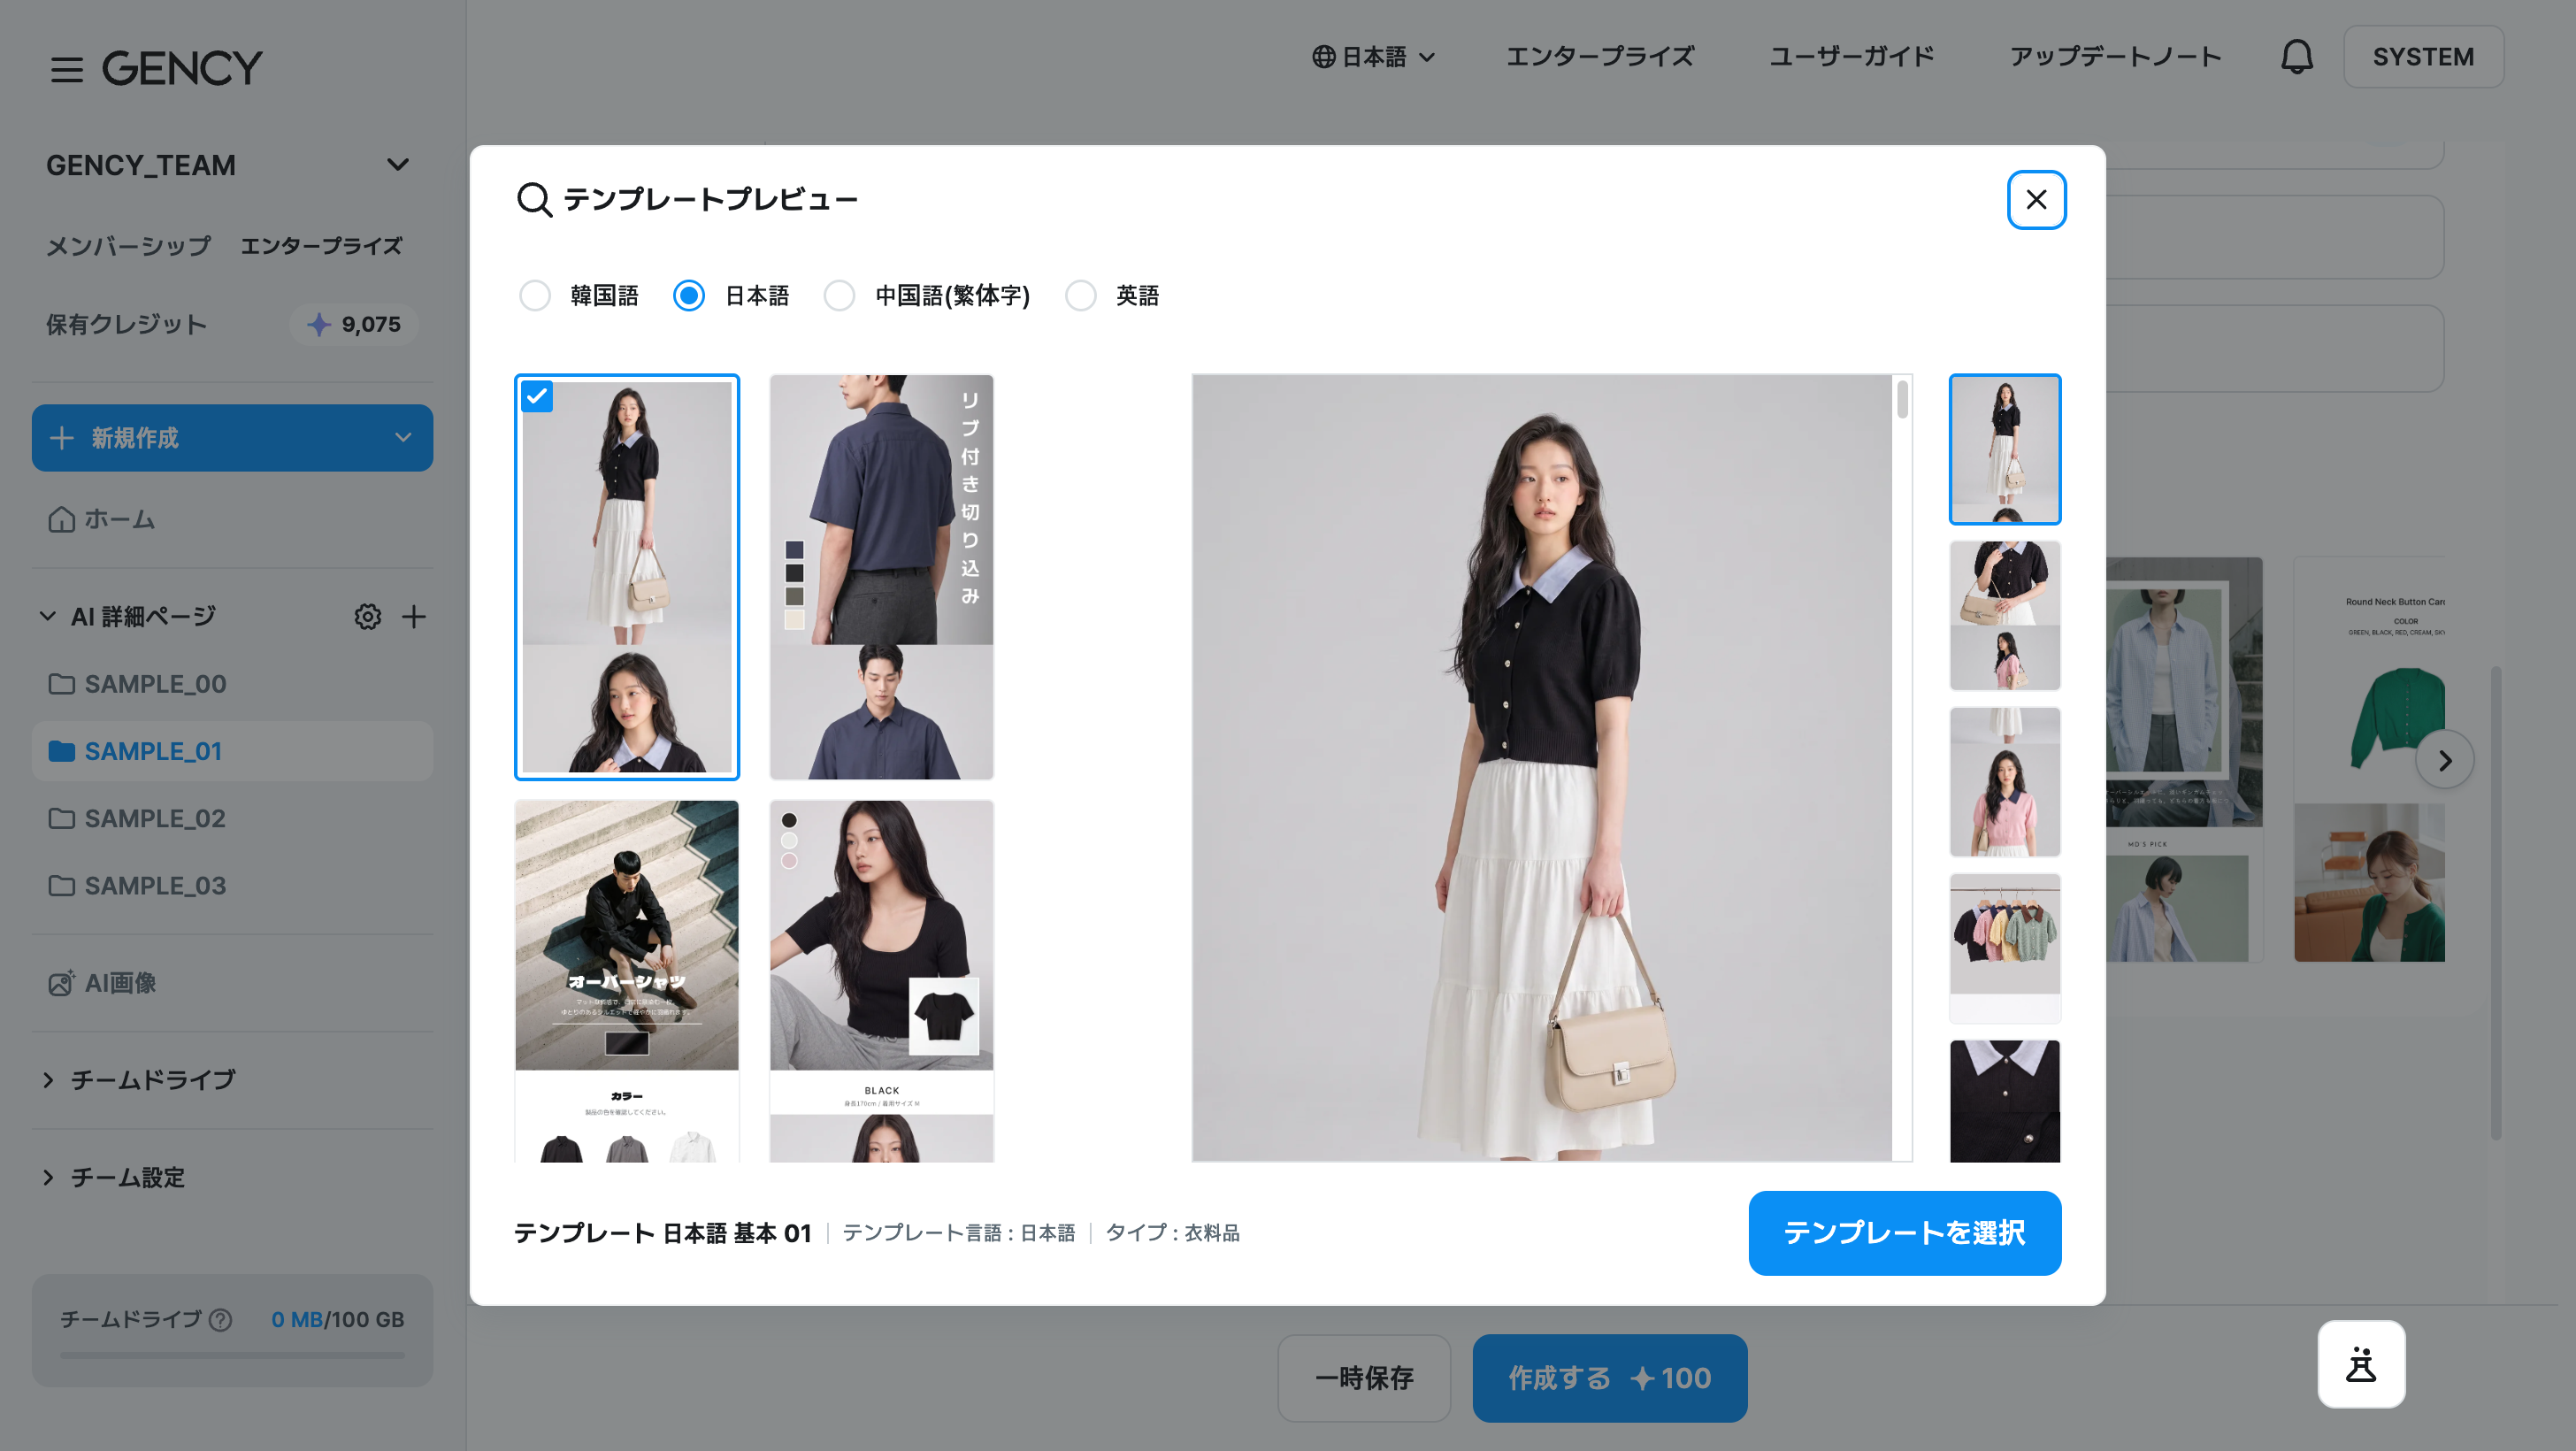Open the 新規作成 dropdown arrow

coord(403,437)
